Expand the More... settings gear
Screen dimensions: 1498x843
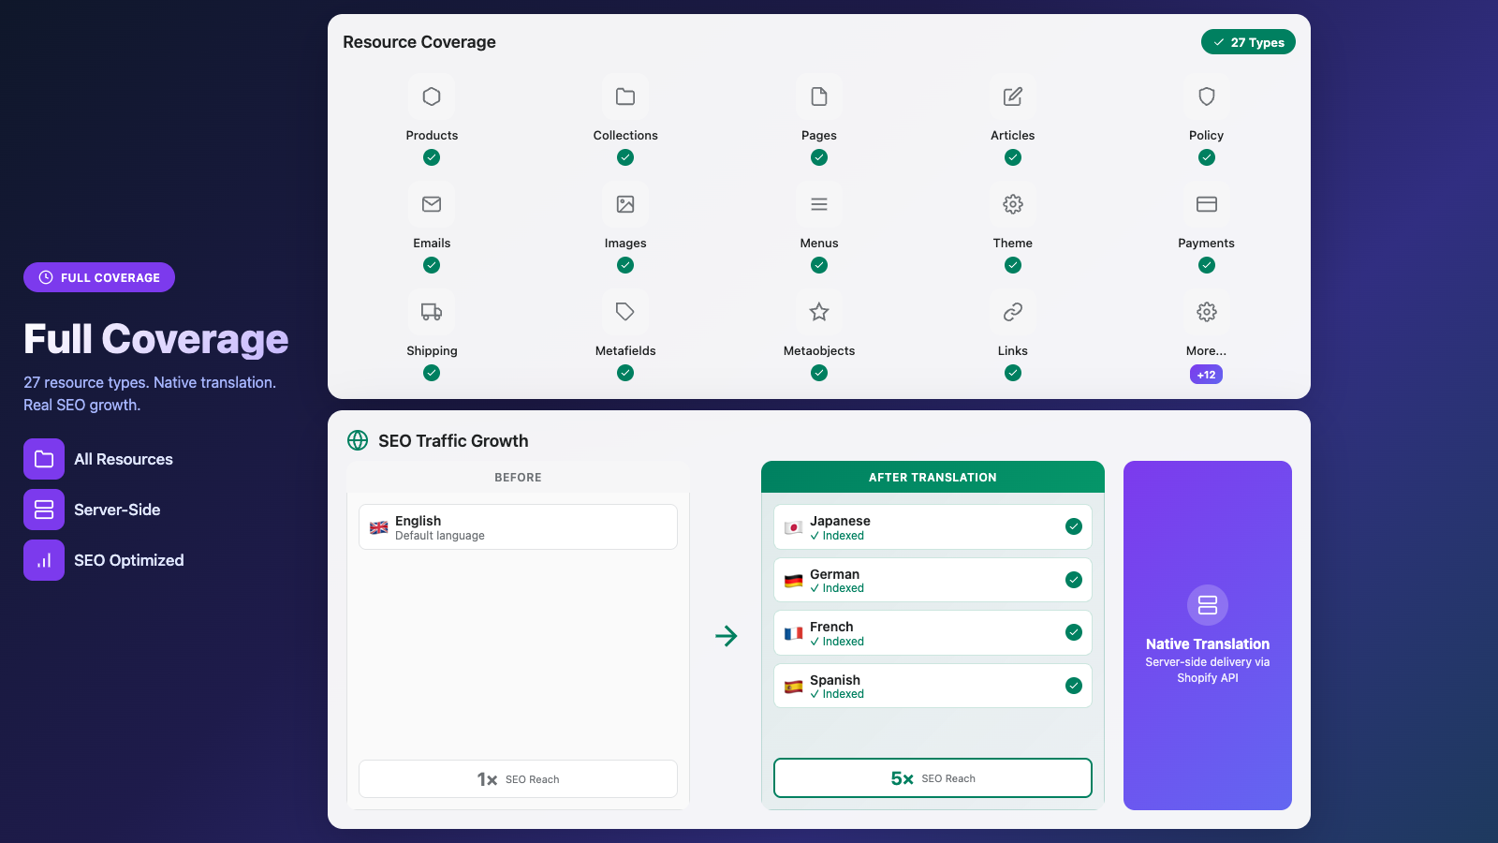tap(1207, 312)
